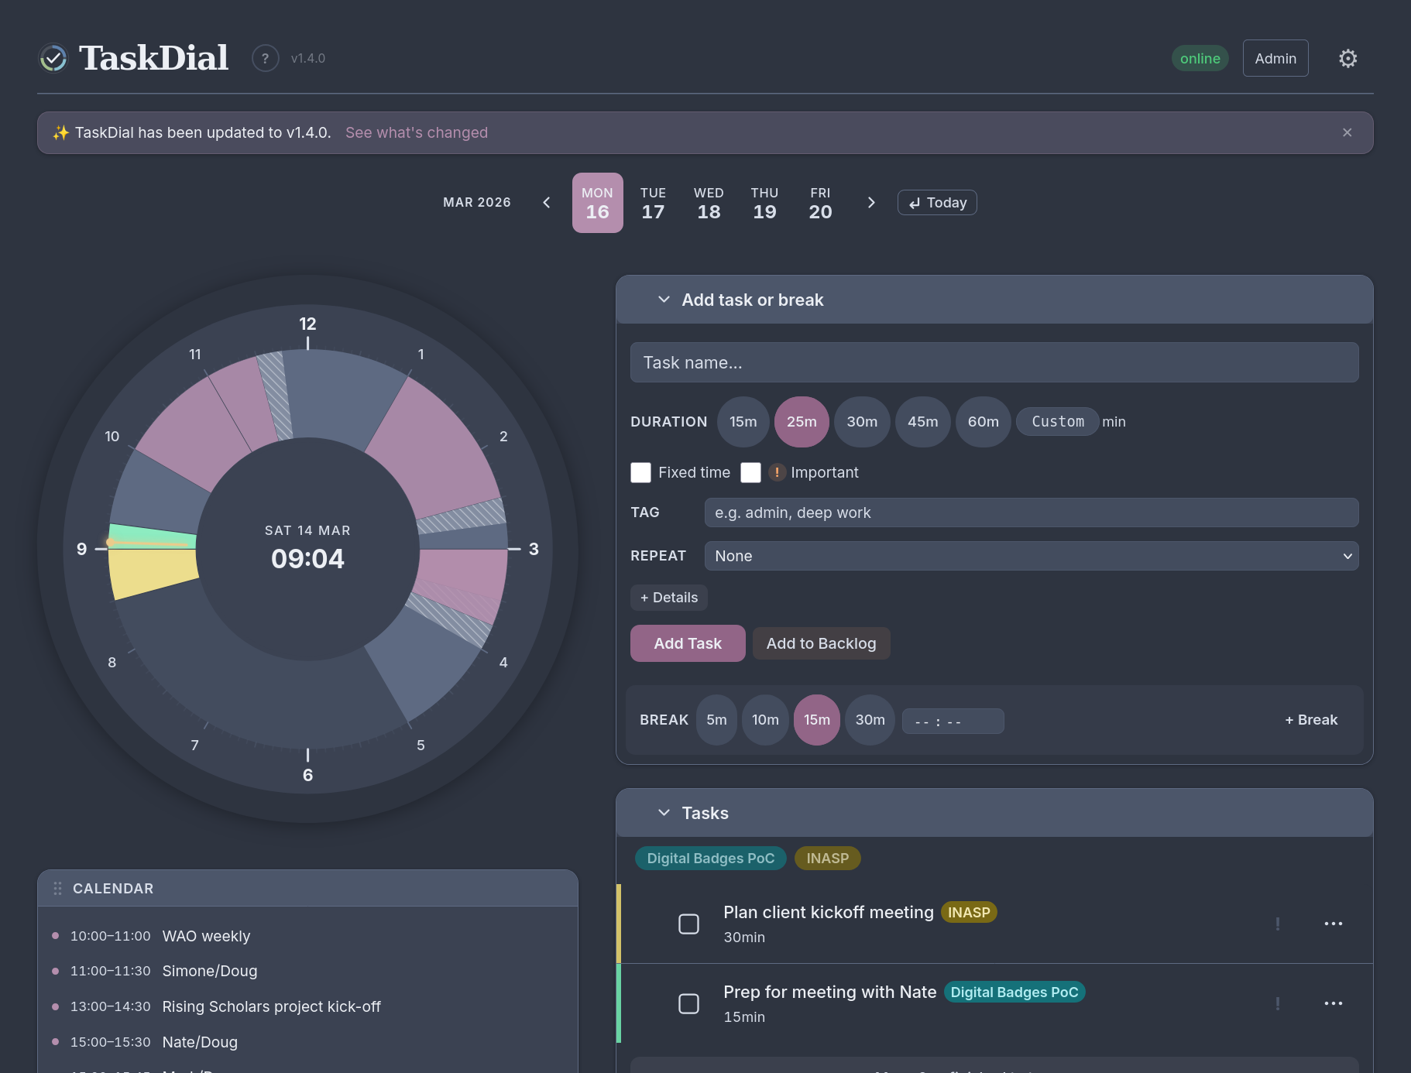Mark Plan client kickoff meeting as important

1277,924
